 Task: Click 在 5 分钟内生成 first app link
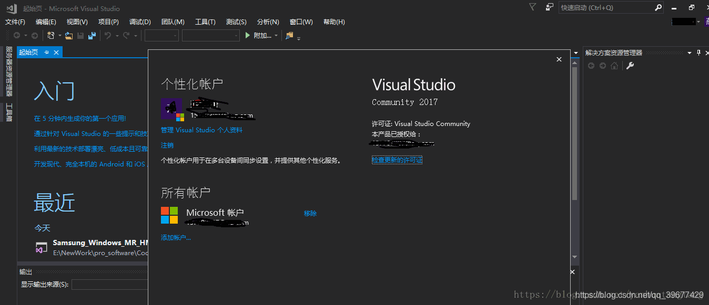coord(80,118)
